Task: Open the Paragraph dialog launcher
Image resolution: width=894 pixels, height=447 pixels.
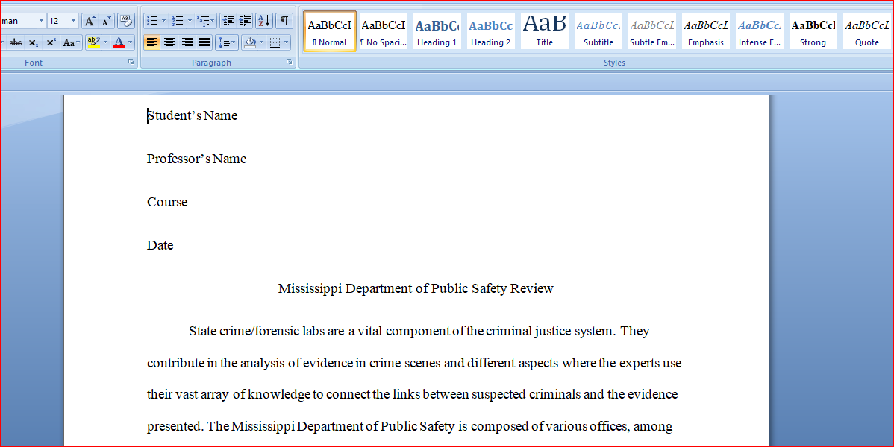Action: 289,62
